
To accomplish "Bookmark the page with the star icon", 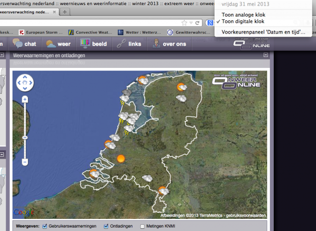I will tap(184, 23).
